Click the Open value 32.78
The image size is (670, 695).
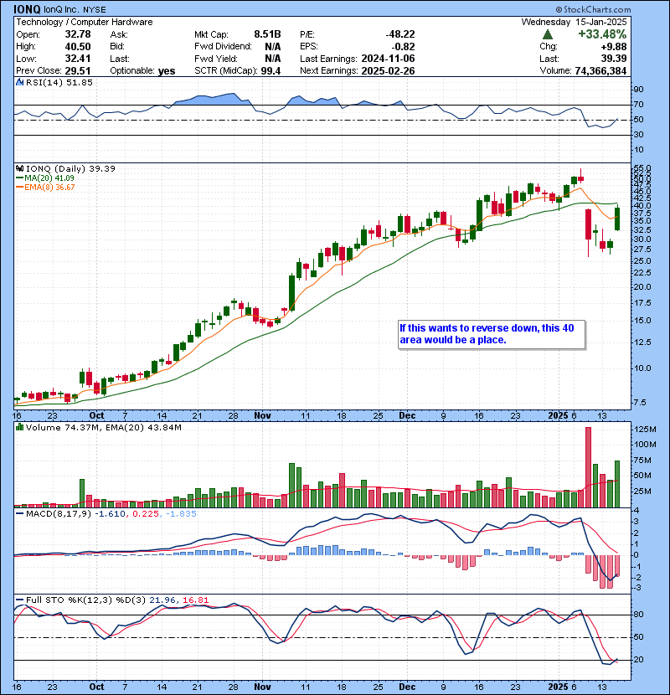tap(78, 34)
